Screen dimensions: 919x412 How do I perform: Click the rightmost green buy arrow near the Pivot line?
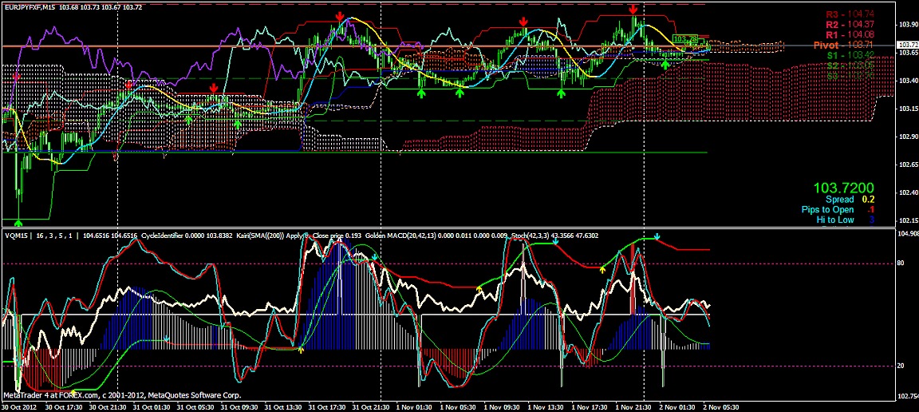[665, 64]
